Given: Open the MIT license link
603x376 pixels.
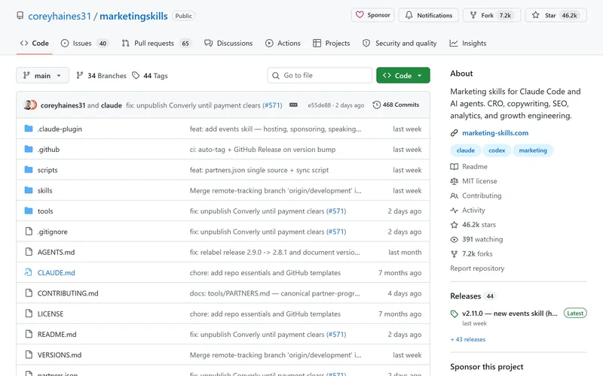Looking at the screenshot, I should tap(473, 181).
